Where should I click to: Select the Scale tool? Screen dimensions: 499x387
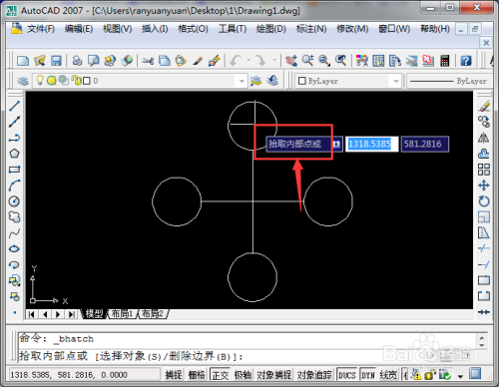484,217
